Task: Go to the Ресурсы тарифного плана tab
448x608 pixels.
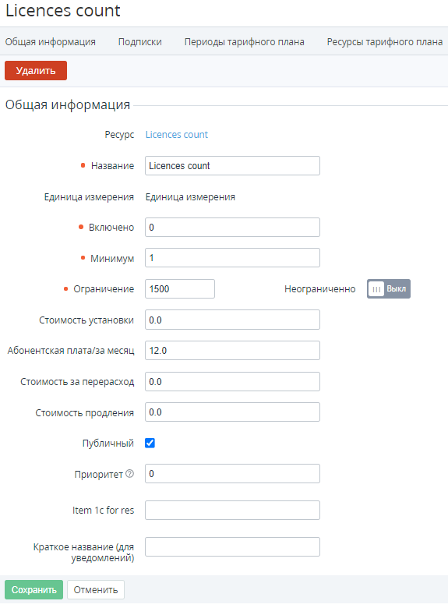Action: (384, 42)
